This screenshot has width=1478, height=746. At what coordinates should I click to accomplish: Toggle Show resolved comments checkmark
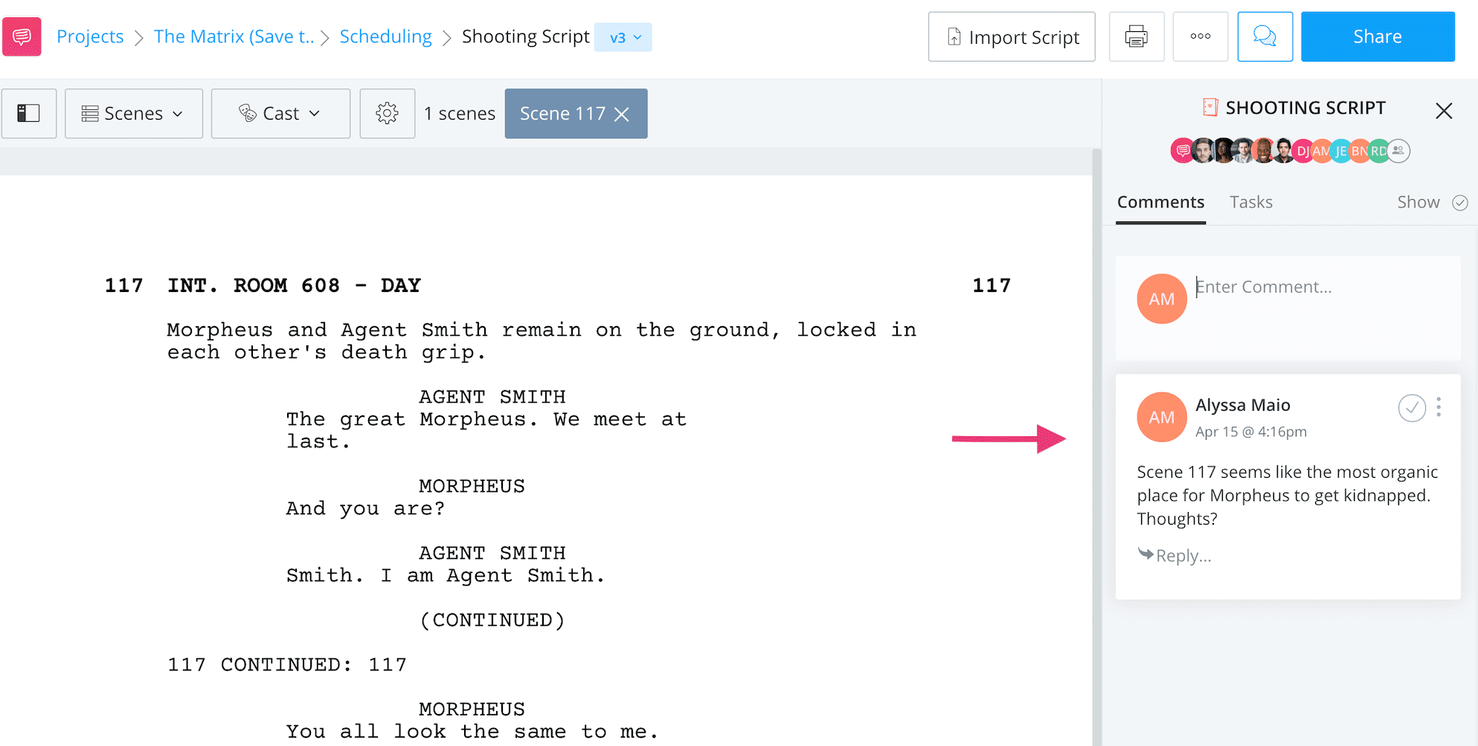coord(1460,203)
